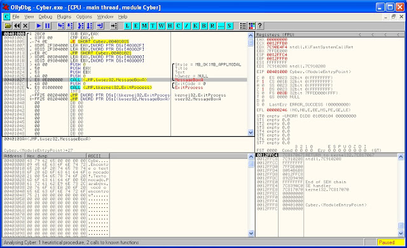Open debugging options with the list icon

click(243, 25)
